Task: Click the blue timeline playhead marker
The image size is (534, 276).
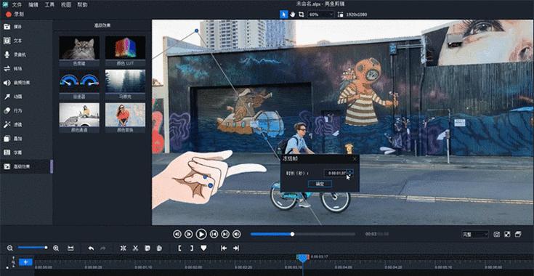Action: [303, 258]
